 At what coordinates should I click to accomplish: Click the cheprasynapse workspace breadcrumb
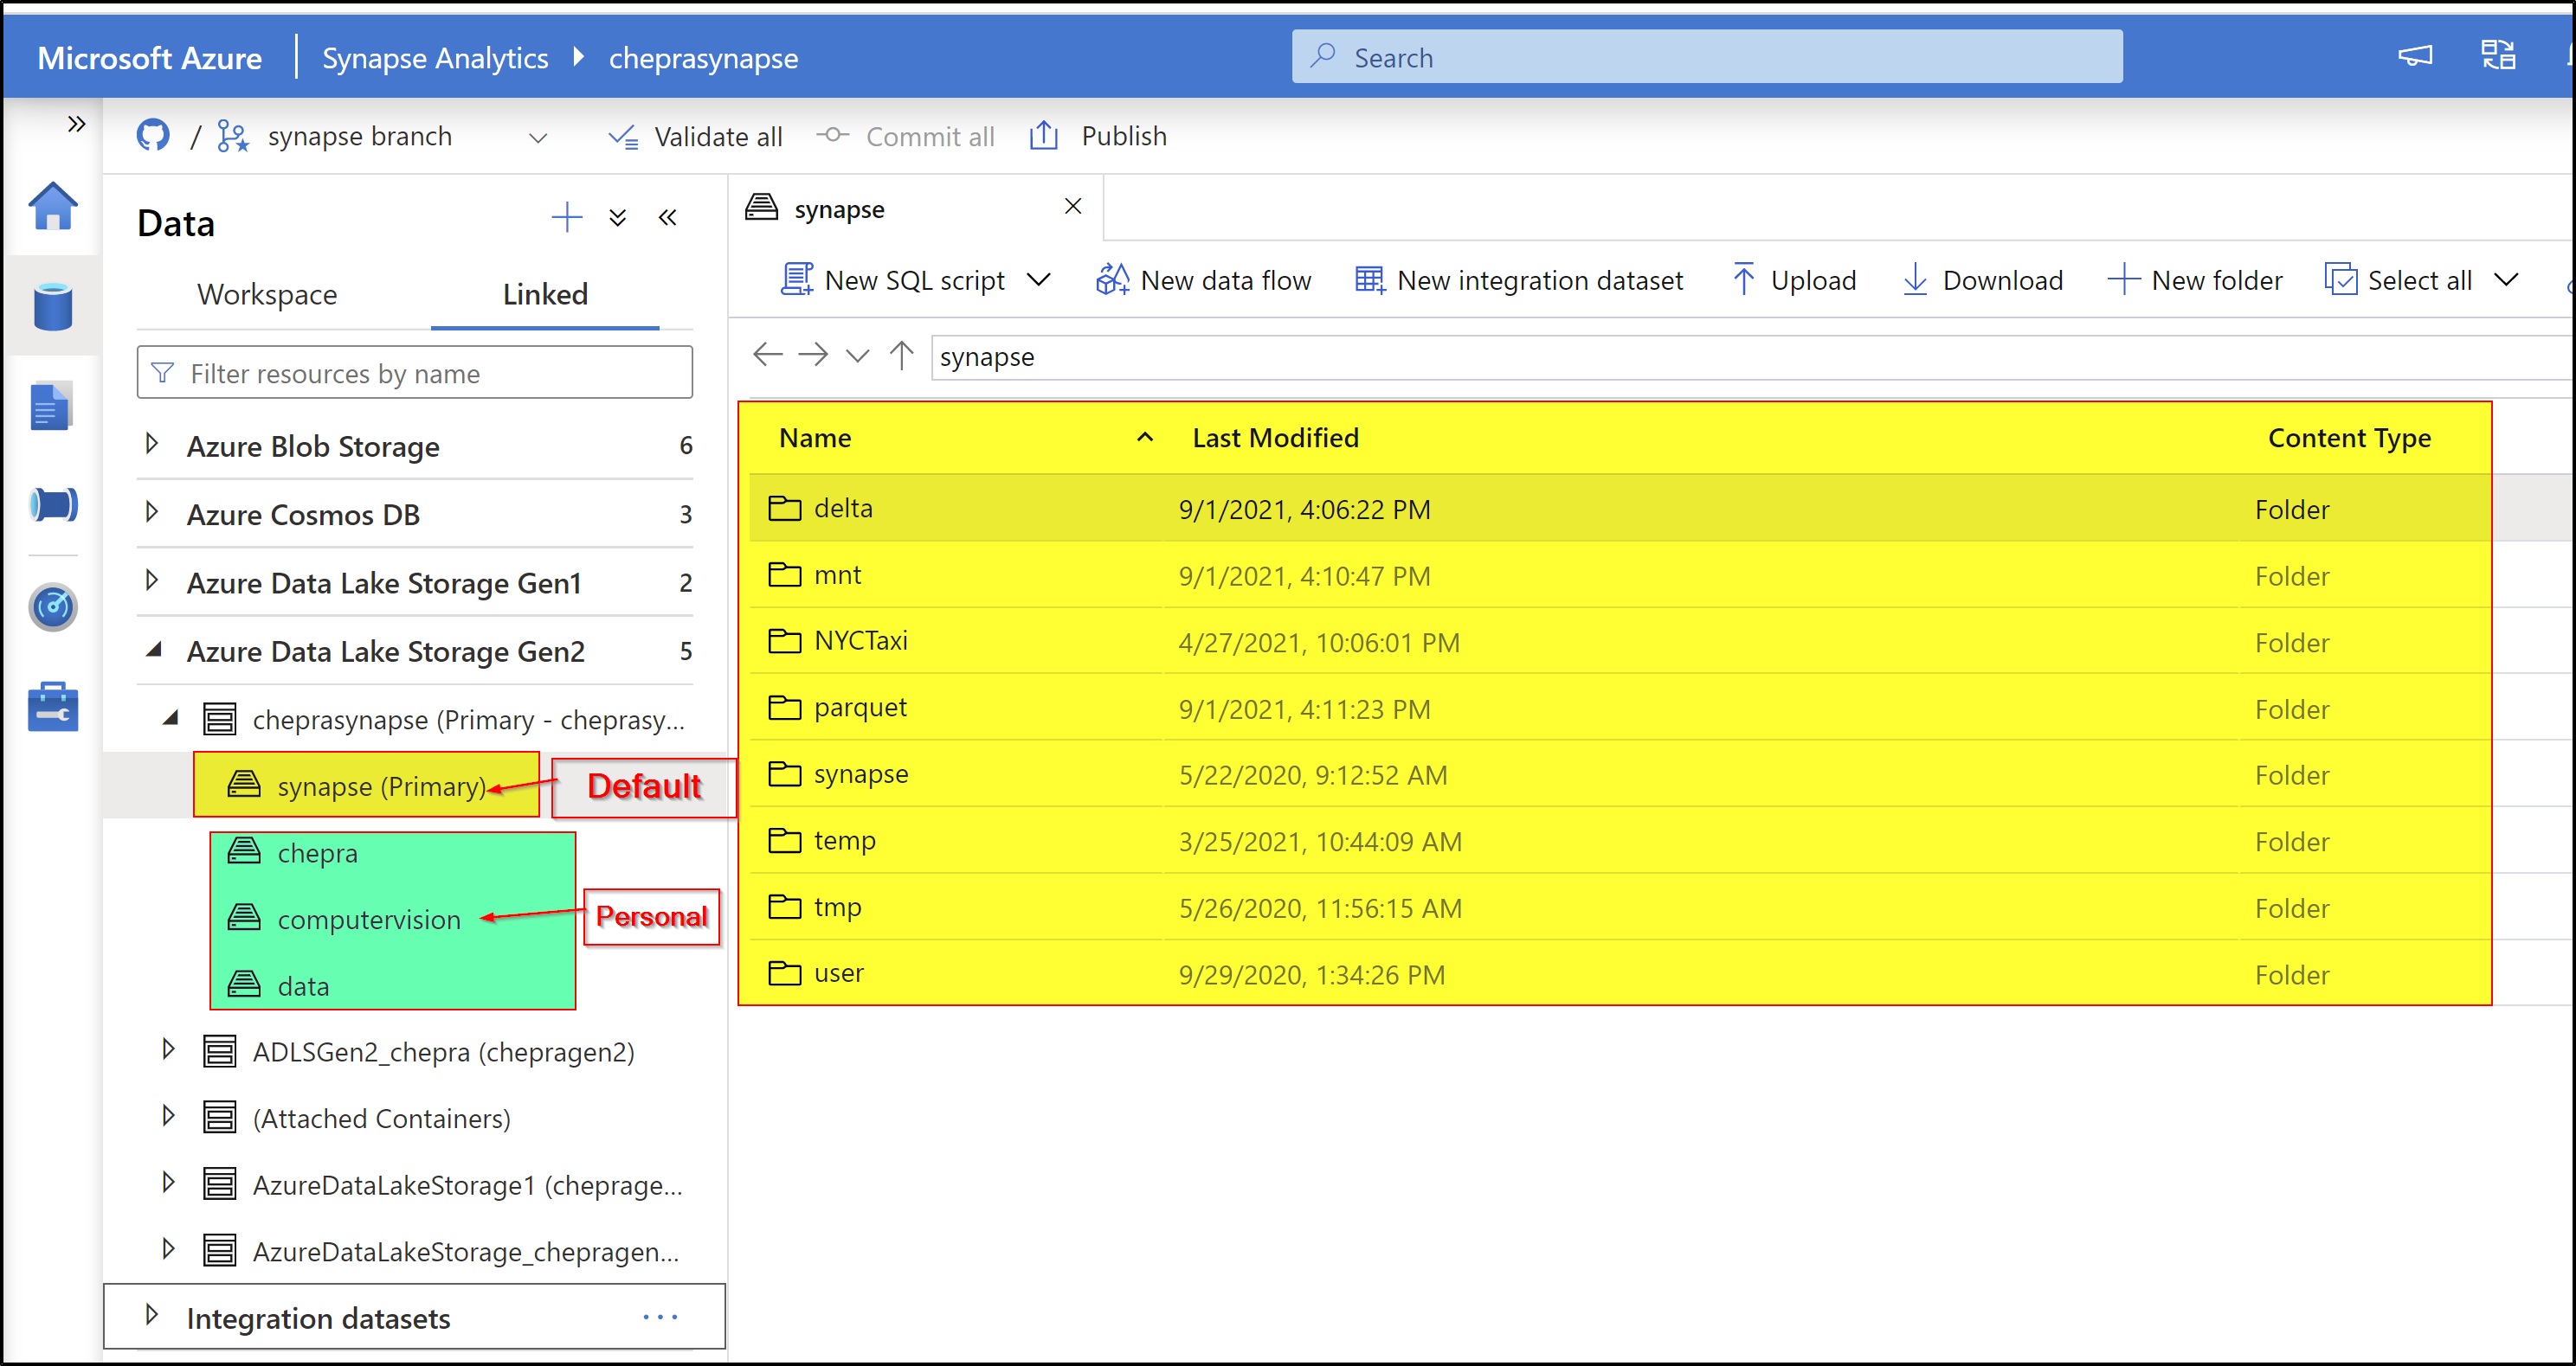point(703,58)
